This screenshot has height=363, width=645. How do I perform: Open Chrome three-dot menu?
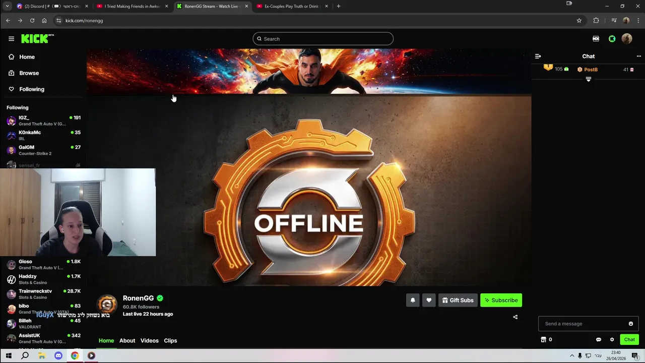[x=638, y=21]
